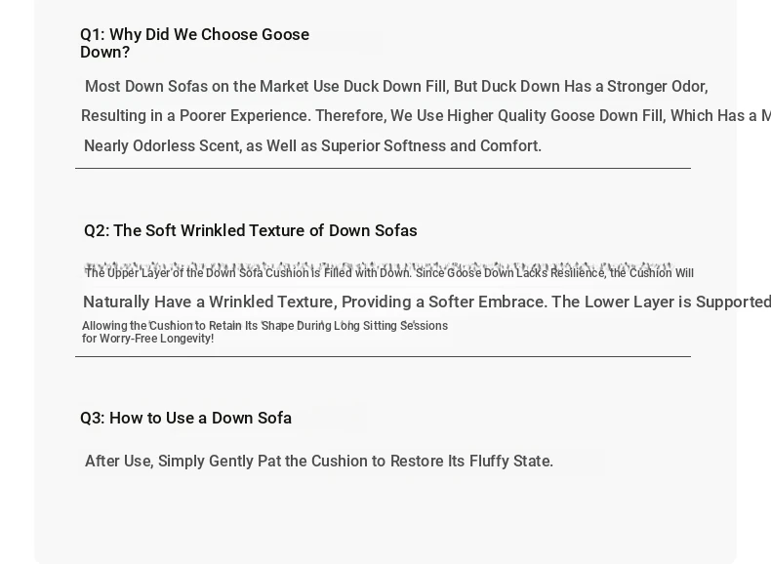Select the Q3 How to Use a Down Sofa heading
Viewport: 771px width, 564px height.
[185, 418]
